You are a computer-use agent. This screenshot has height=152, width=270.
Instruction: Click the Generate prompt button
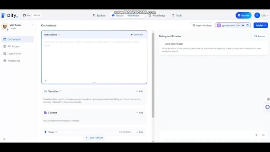(137, 35)
